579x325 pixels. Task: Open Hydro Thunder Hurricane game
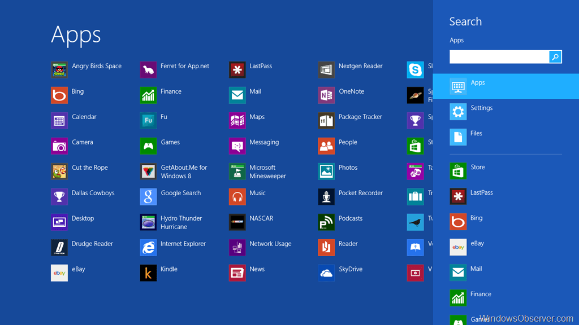(x=148, y=222)
